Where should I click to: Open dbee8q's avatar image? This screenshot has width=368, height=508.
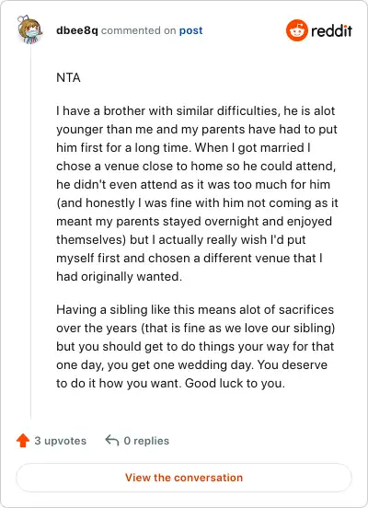(x=29, y=29)
